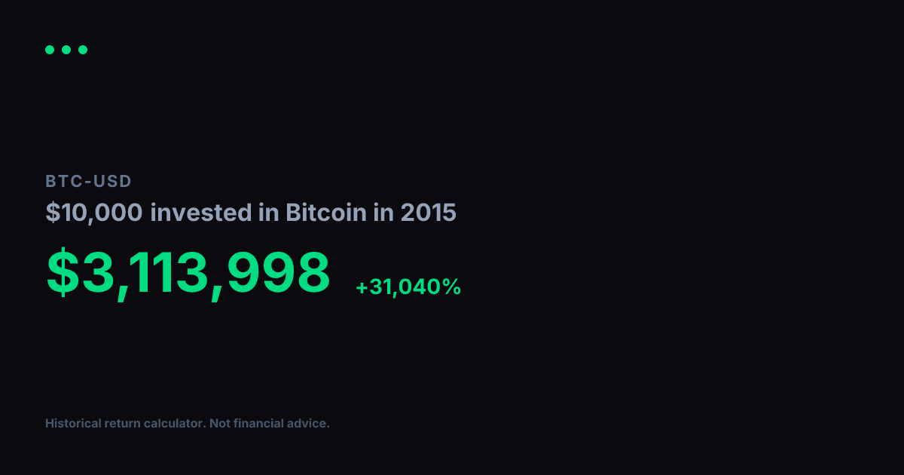Click the large $3,113,998 value
The image size is (904, 475).
point(188,272)
